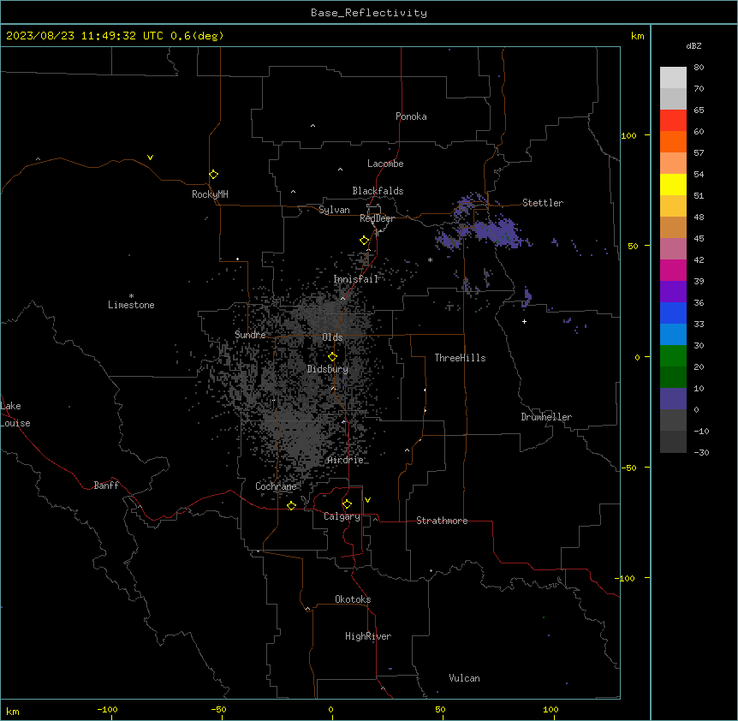Image resolution: width=738 pixels, height=721 pixels.
Task: Click the -50 tick on the bottom axis
Action: (219, 710)
